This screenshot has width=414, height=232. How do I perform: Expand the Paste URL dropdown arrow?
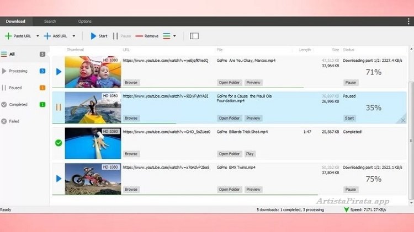tap(38, 36)
